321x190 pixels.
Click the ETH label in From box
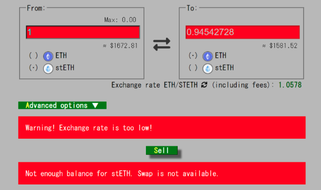[x=61, y=55]
